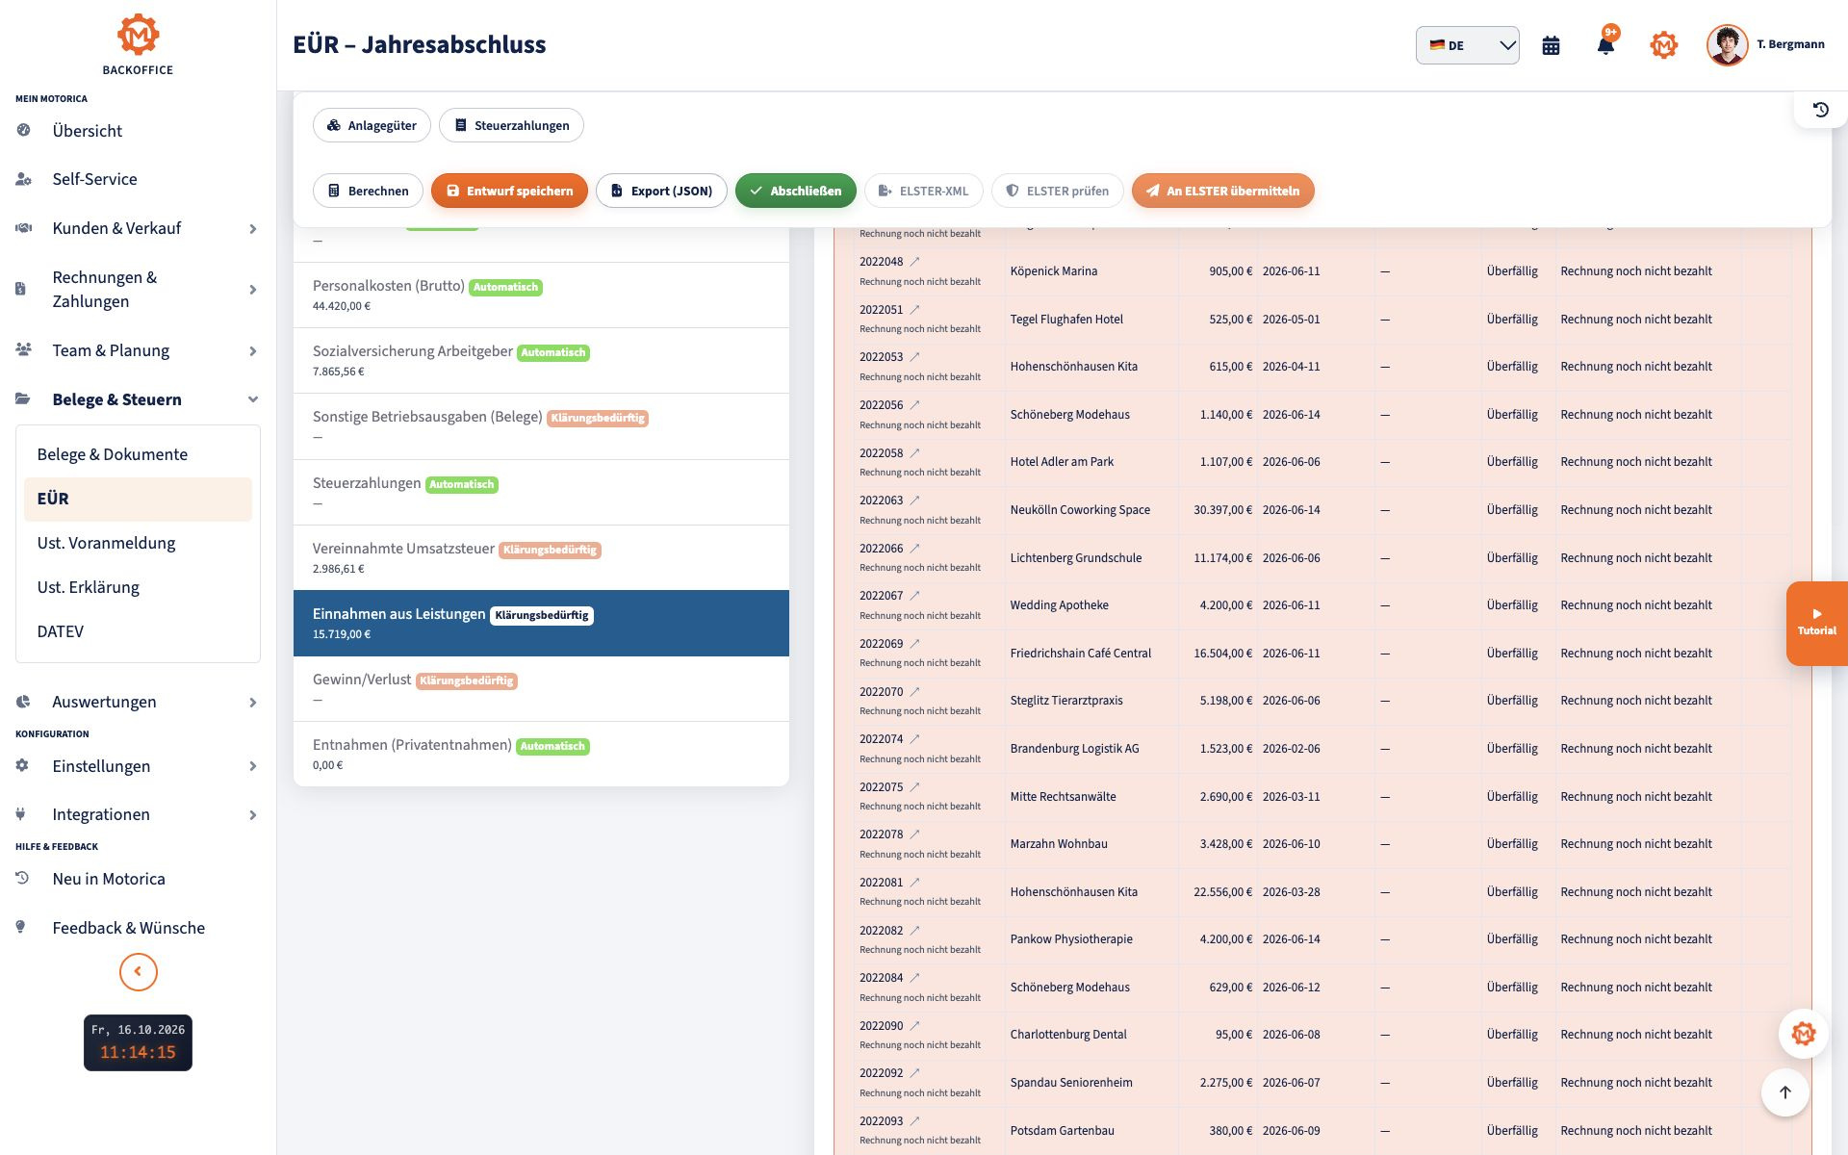This screenshot has width=1848, height=1155.
Task: Open Übersicht in the sidebar
Action: [x=138, y=131]
